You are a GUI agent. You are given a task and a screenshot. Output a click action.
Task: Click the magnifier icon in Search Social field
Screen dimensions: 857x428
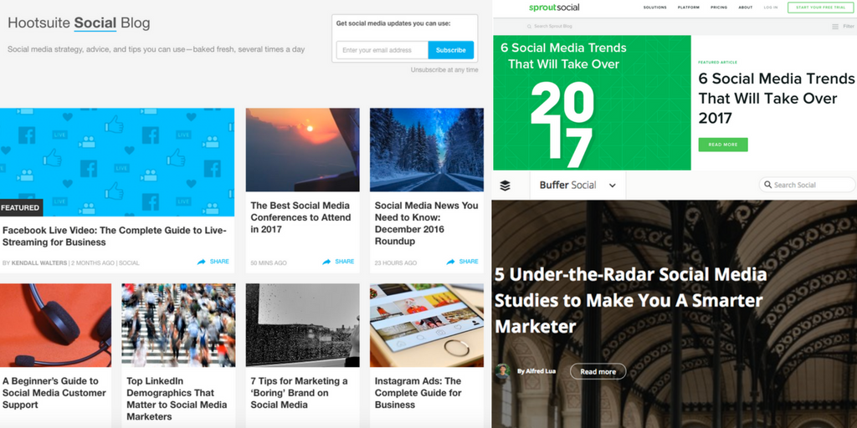[x=768, y=185]
